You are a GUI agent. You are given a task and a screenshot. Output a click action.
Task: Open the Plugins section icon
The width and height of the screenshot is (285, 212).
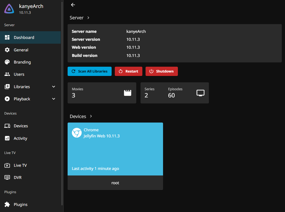7,204
